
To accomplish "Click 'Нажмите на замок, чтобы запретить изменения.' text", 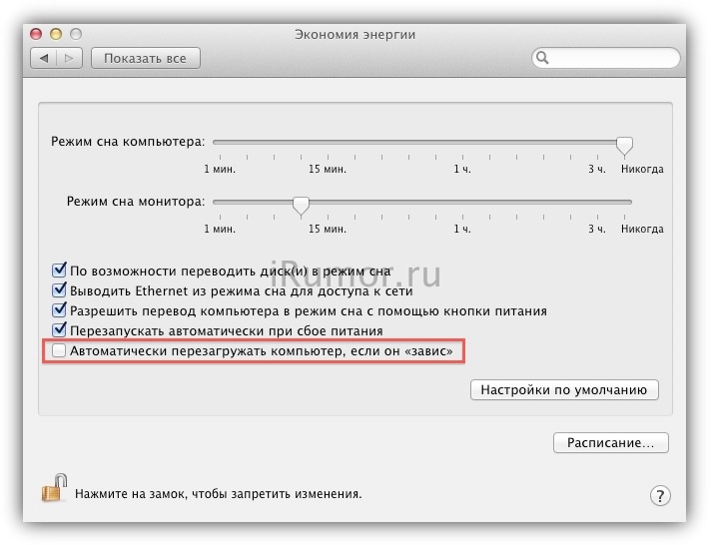I will tap(219, 494).
